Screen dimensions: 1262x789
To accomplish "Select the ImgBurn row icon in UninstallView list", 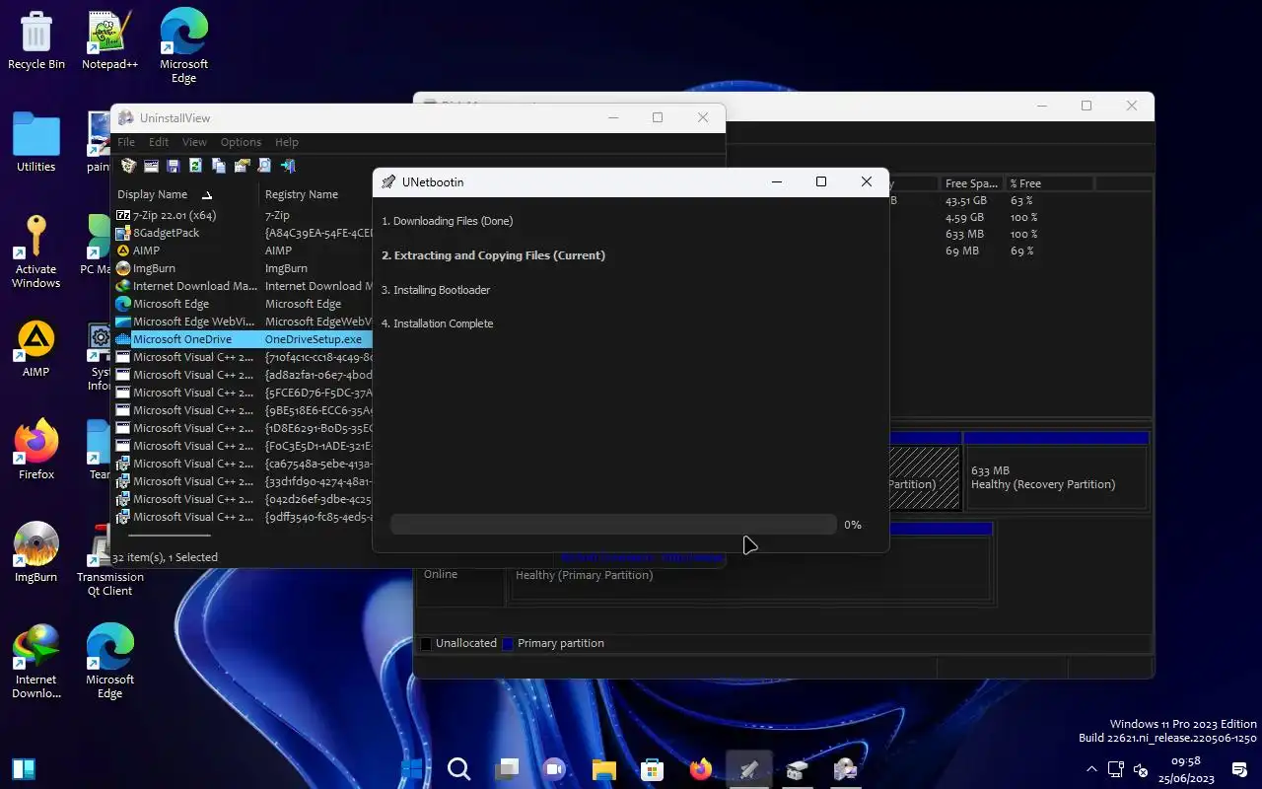I will [x=123, y=268].
